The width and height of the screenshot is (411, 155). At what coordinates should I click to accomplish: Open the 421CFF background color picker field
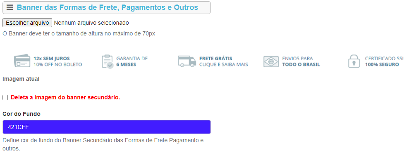coord(106,127)
